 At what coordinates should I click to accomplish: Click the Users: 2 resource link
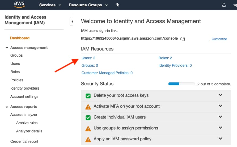[x=88, y=58]
